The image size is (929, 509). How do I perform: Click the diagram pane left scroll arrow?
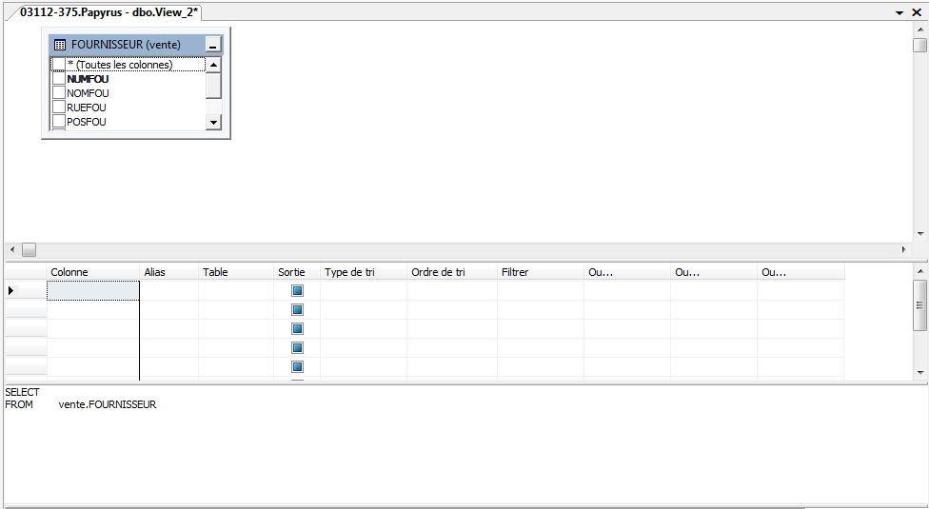(x=11, y=249)
